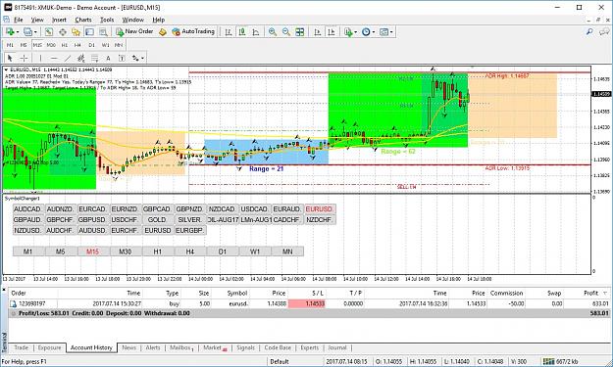Open a new chart with the toolbar icon
The image size is (613, 367).
coord(10,32)
